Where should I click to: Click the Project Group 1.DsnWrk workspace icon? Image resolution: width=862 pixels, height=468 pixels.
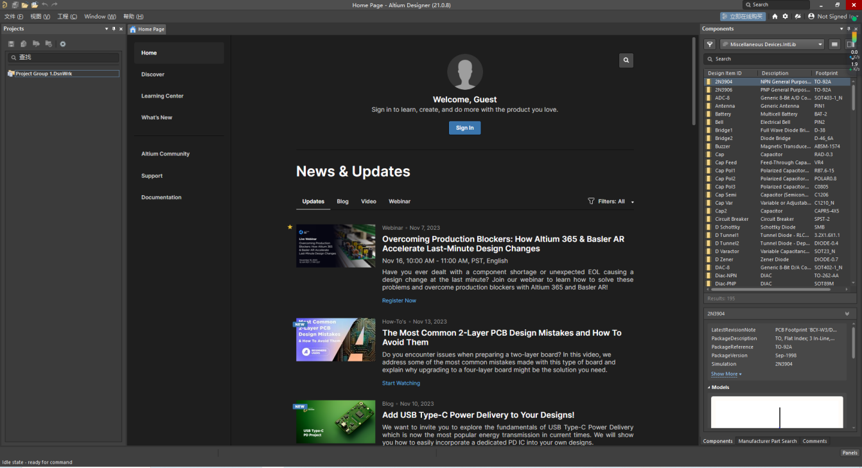(11, 74)
